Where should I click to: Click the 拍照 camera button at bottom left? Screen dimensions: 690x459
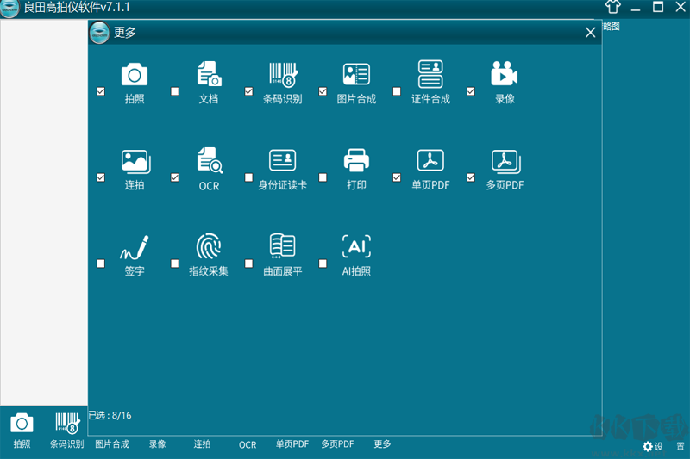(22, 430)
